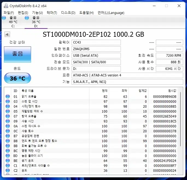
Task: Select the 엔드 투 엔드 오류 정정 횟수 name
Action: 39,141
